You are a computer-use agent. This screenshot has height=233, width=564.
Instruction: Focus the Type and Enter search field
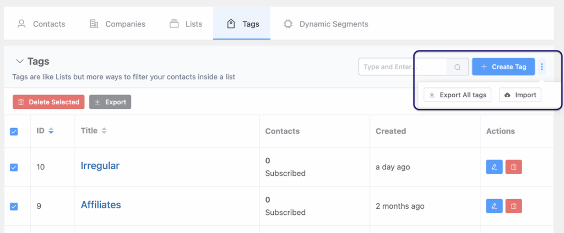click(403, 67)
